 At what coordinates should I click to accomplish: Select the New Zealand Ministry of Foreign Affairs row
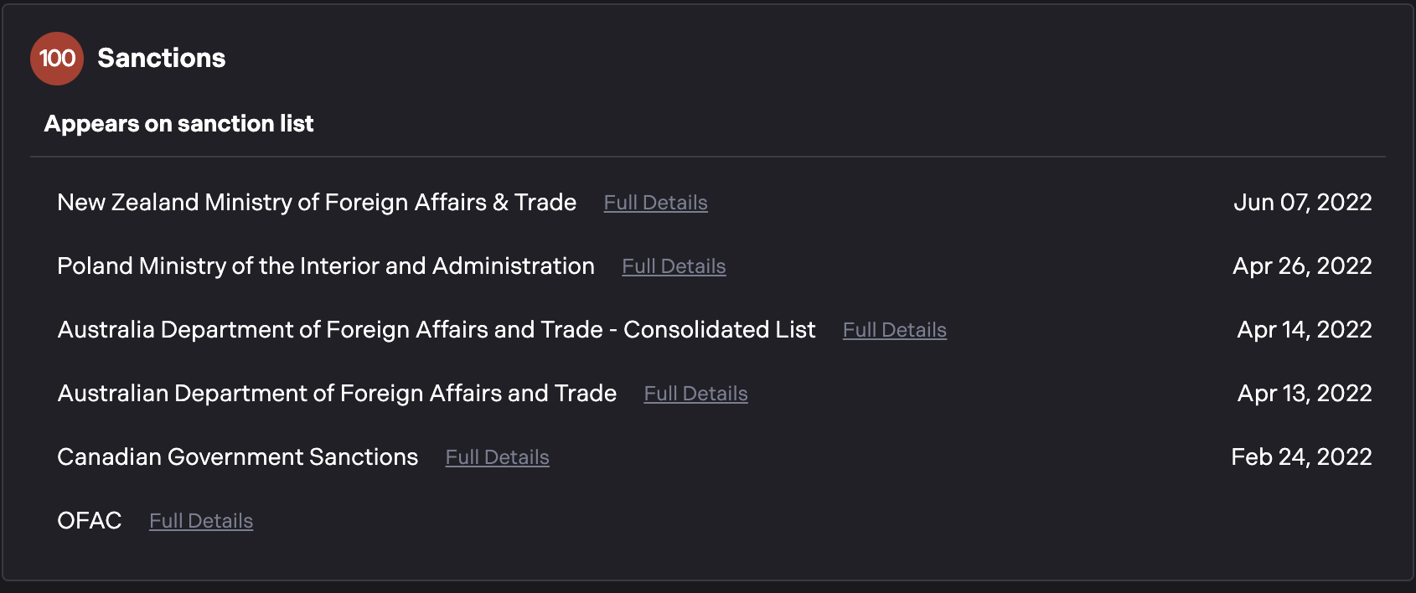[x=317, y=203]
